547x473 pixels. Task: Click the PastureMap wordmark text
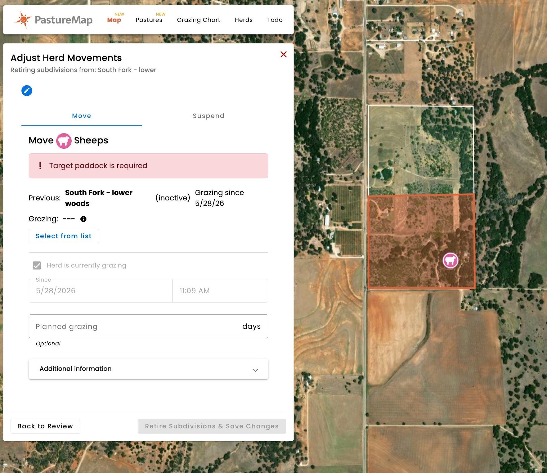[x=64, y=20]
